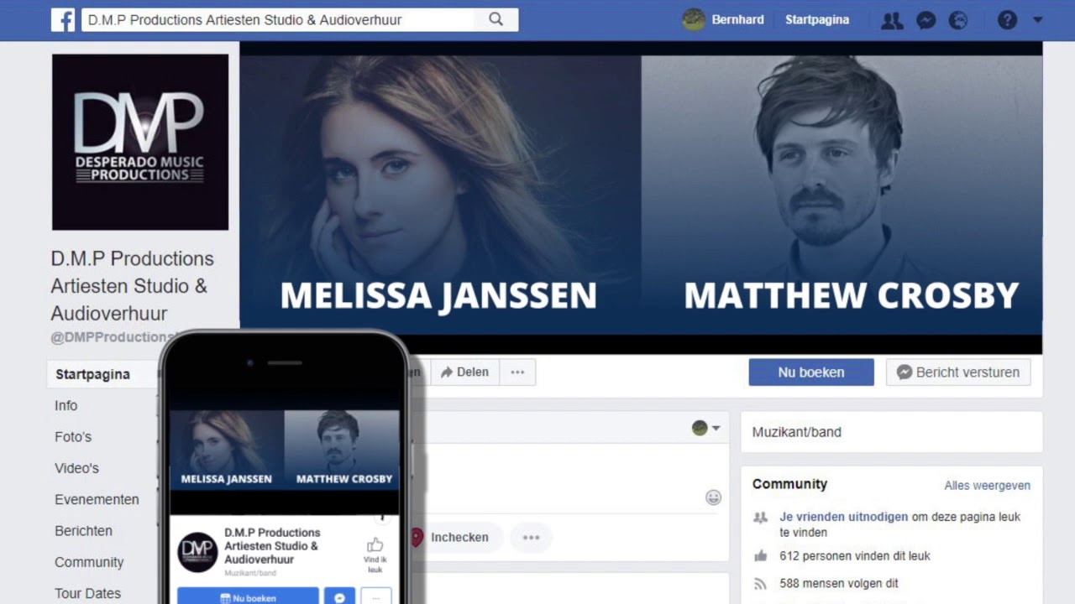This screenshot has width=1075, height=604.
Task: Open the help question mark icon
Action: (1007, 19)
